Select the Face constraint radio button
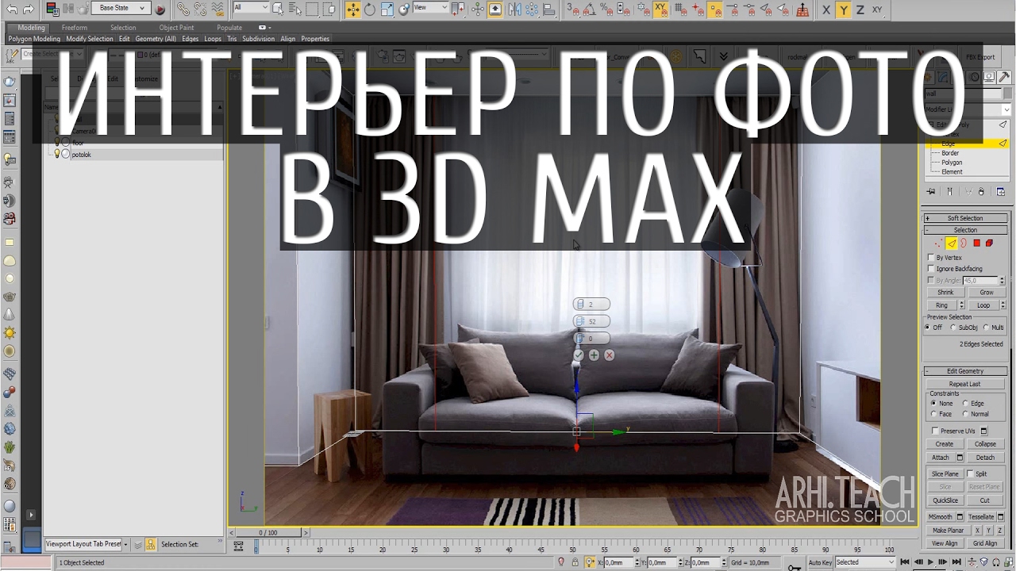Viewport: 1016px width, 571px height. point(933,414)
